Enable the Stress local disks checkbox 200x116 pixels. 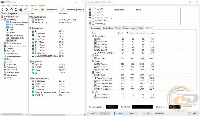93,21
